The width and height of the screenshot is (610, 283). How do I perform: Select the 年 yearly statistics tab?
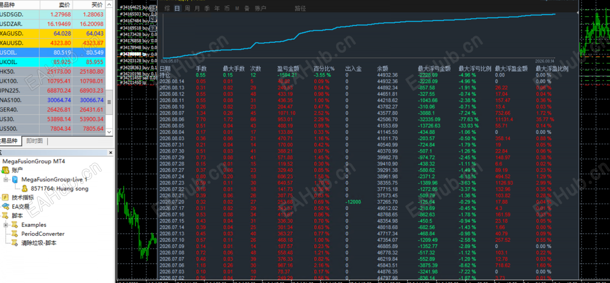(217, 9)
